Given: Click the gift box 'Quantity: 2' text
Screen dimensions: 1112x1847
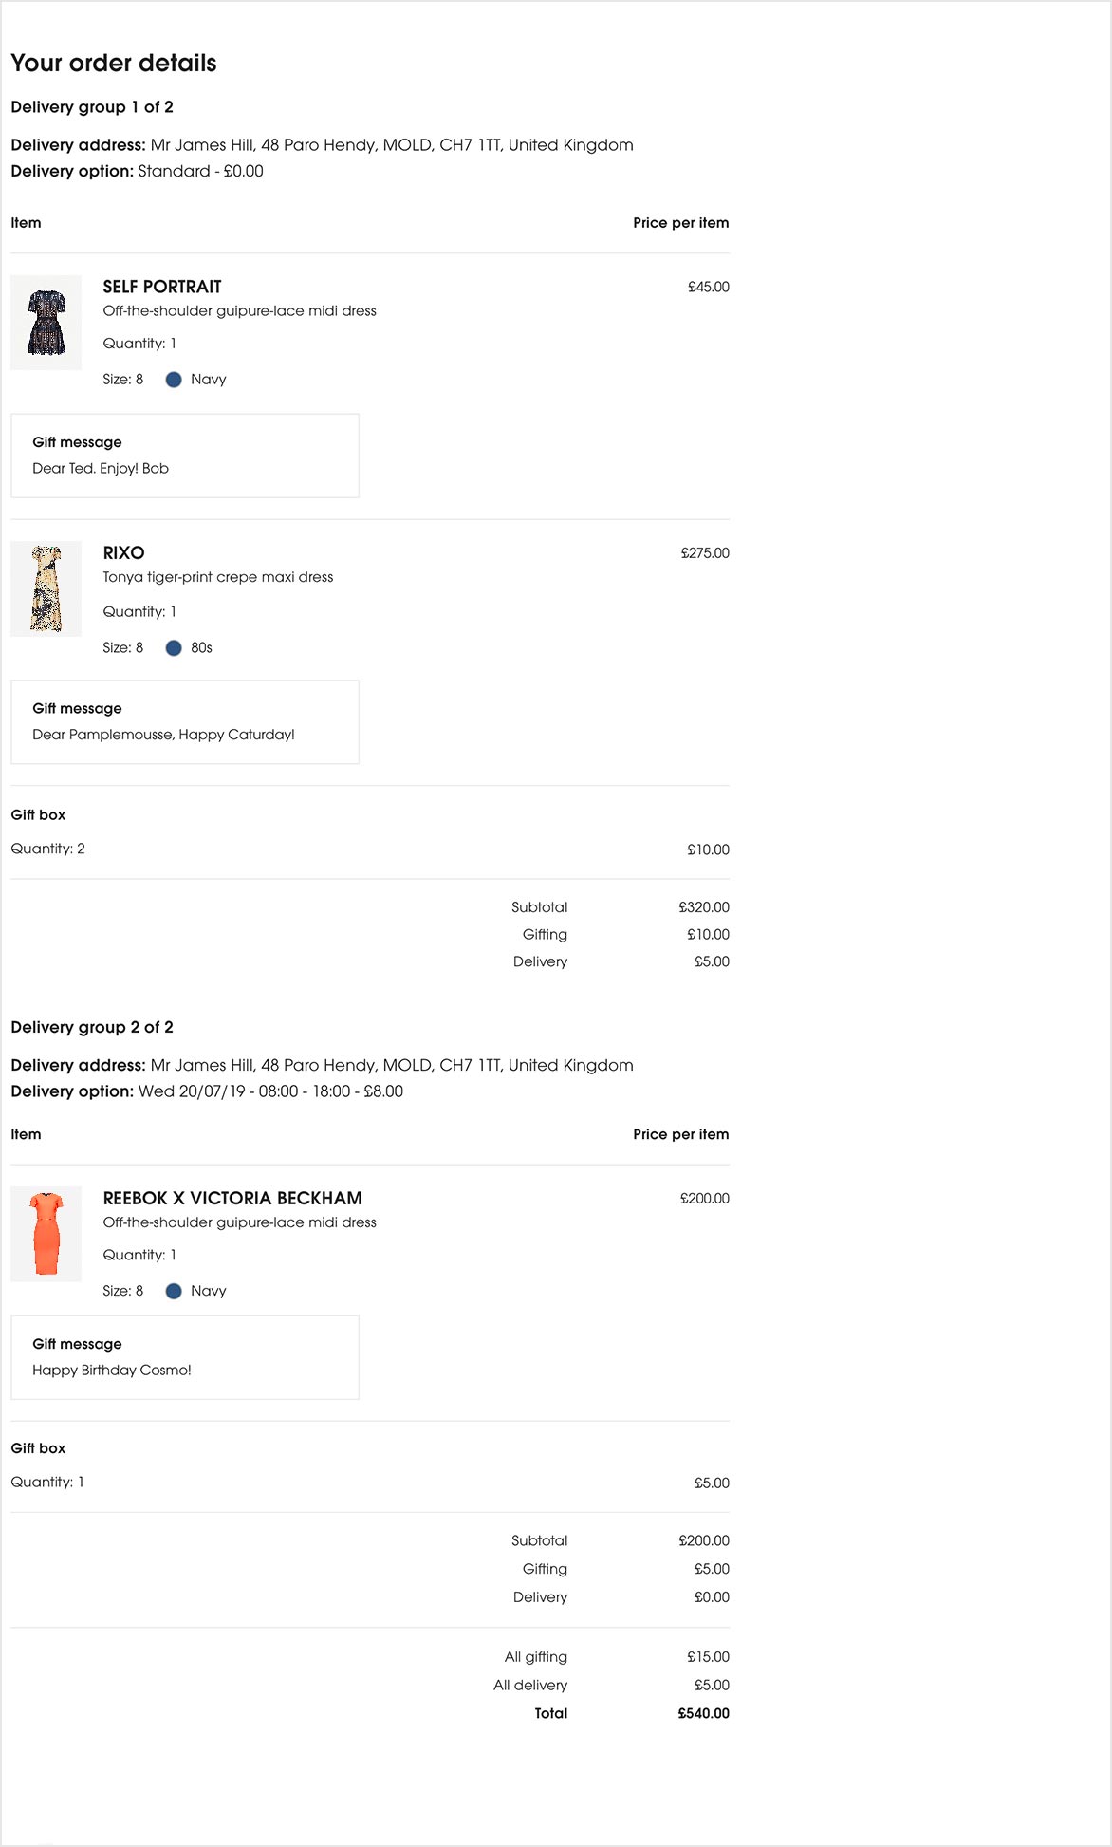Looking at the screenshot, I should tap(47, 849).
